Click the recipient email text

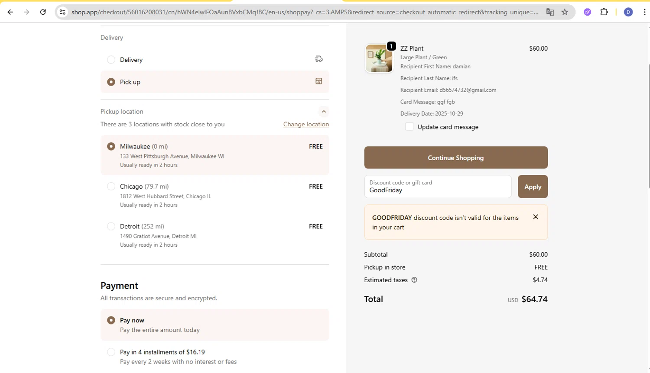[448, 90]
